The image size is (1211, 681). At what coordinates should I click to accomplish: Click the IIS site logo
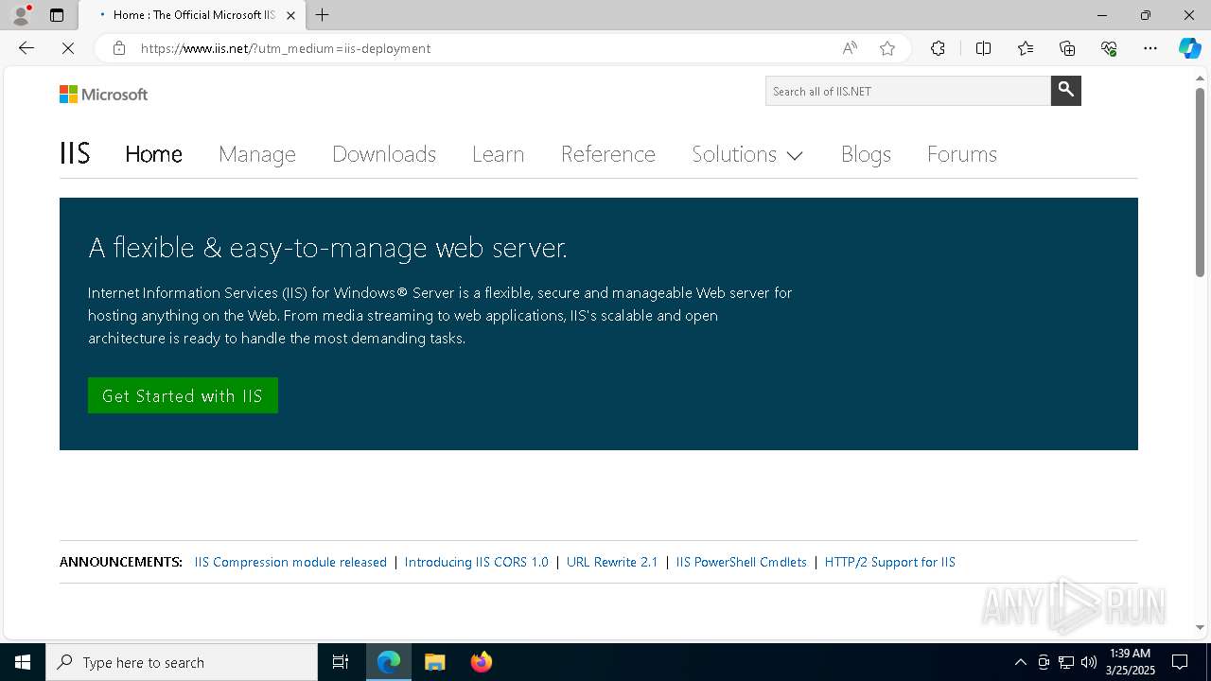[75, 153]
